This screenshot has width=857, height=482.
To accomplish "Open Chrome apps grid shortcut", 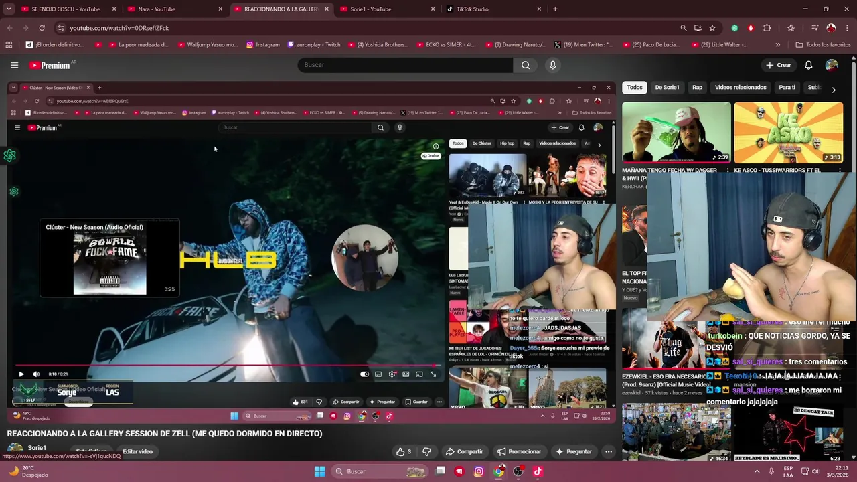I will pos(9,45).
